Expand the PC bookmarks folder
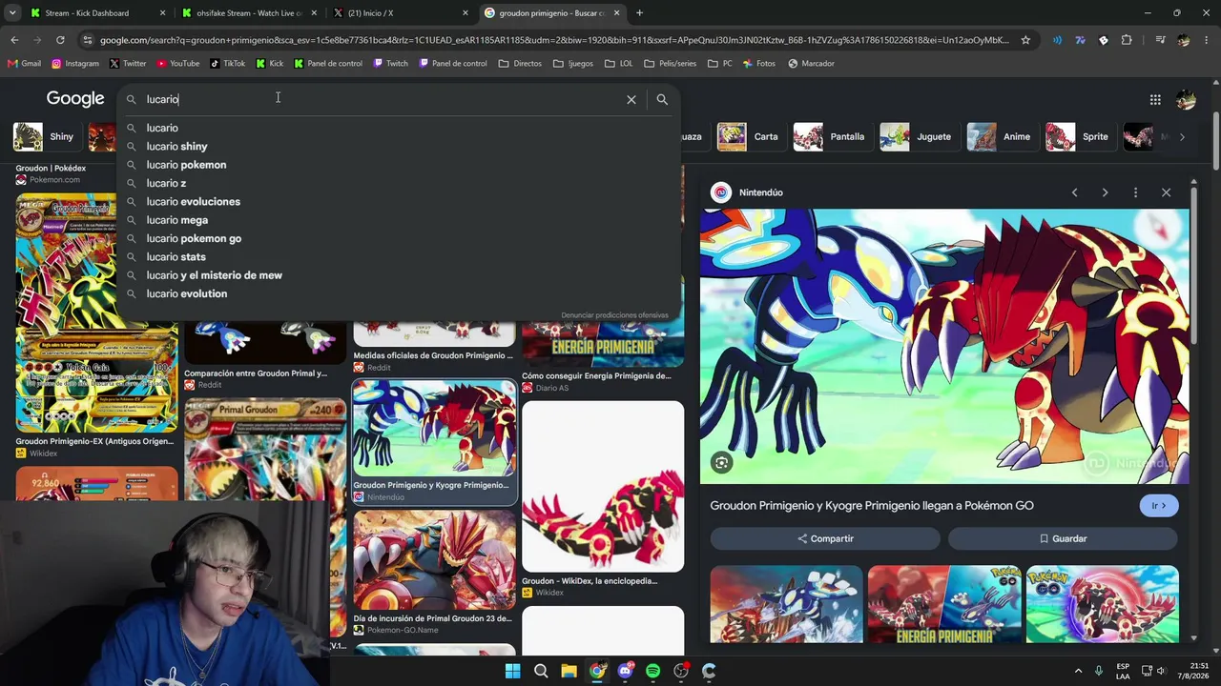The image size is (1221, 686). [719, 64]
